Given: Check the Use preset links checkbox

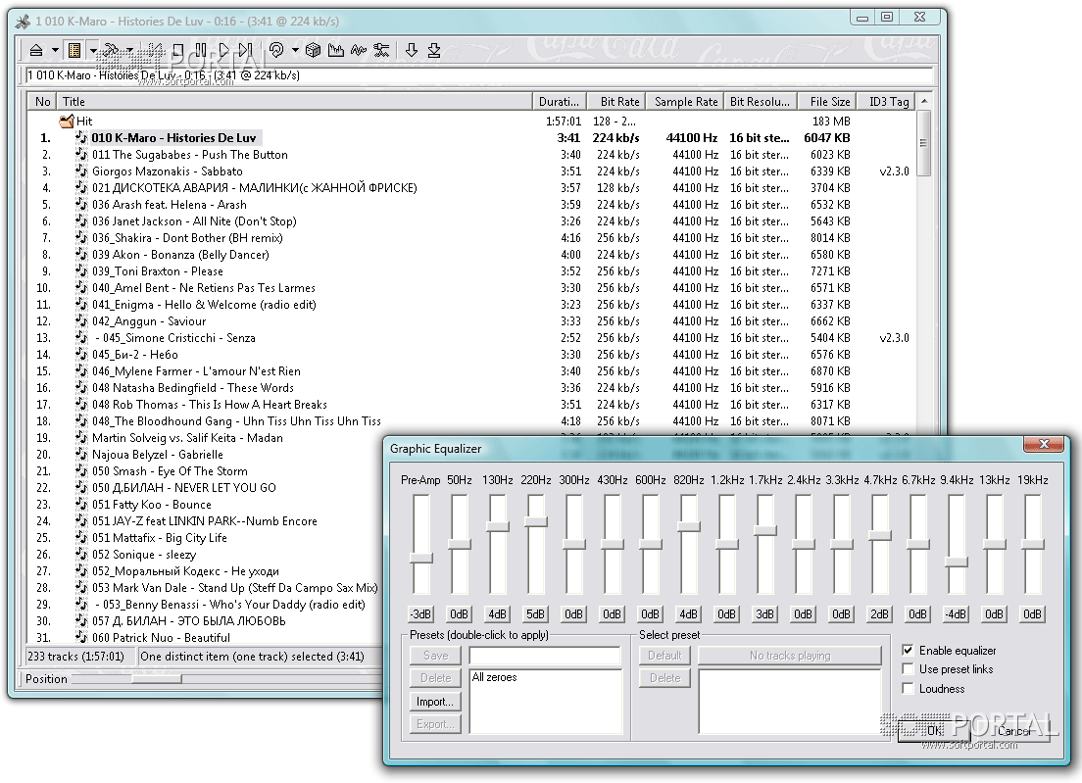Looking at the screenshot, I should point(908,669).
